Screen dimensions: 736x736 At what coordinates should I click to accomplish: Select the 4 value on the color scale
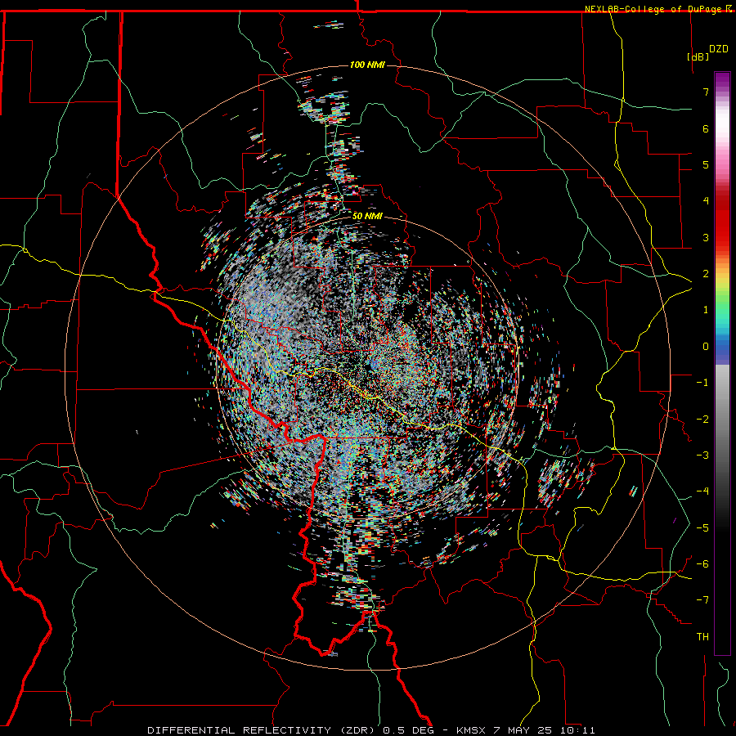[x=706, y=201]
